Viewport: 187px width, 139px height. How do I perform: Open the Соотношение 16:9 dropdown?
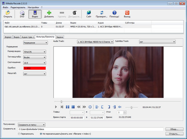click(34, 63)
